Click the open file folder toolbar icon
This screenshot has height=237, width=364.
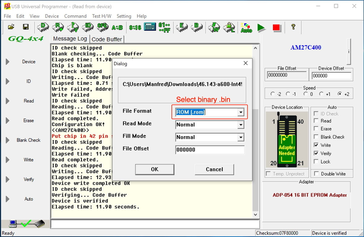[x=11, y=27]
